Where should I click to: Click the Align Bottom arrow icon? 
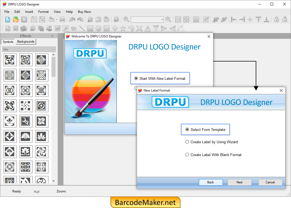point(266,19)
